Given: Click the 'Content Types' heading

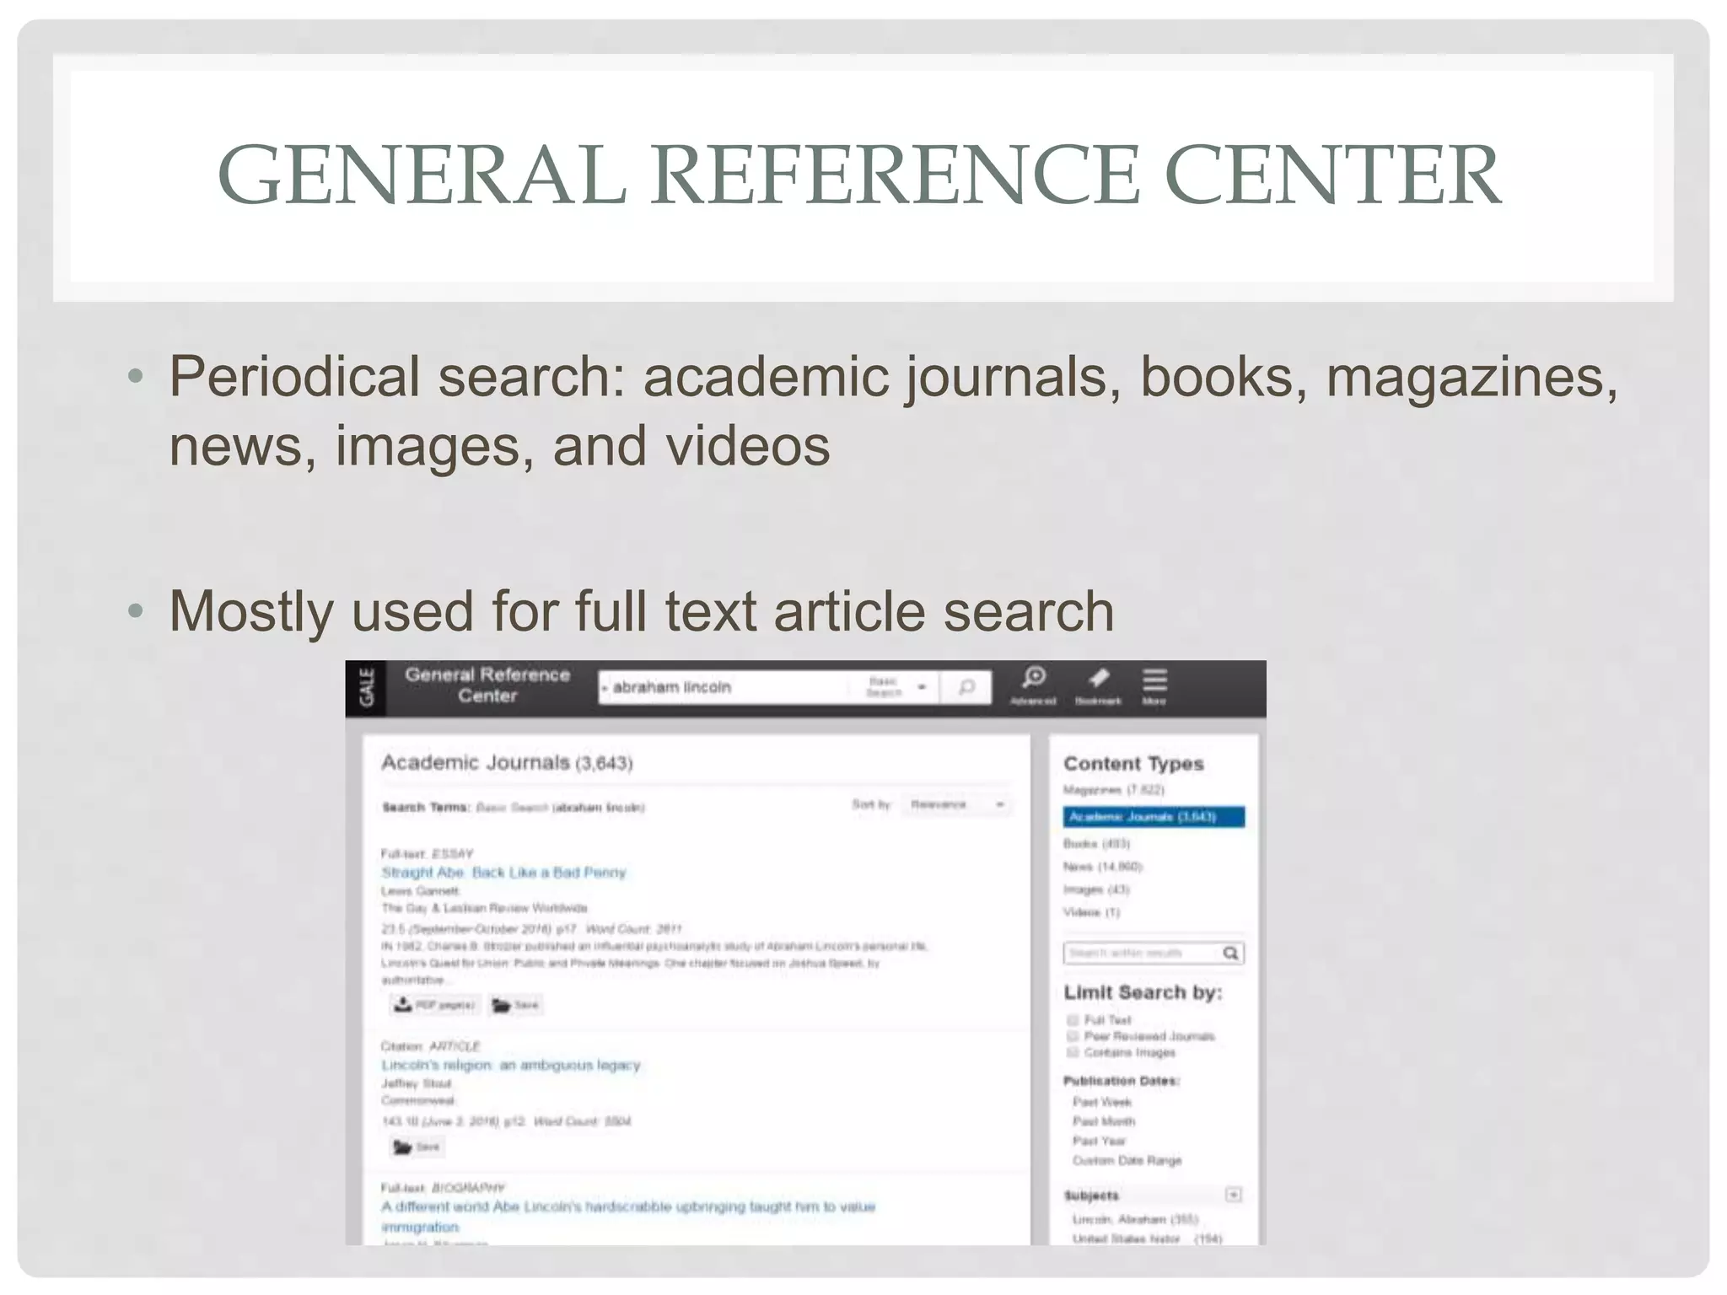Looking at the screenshot, I should (x=1133, y=764).
